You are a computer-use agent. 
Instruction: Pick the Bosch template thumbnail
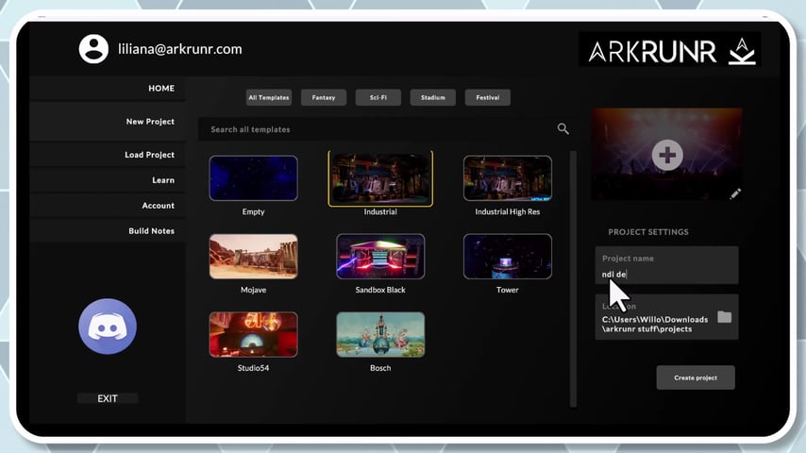click(380, 335)
